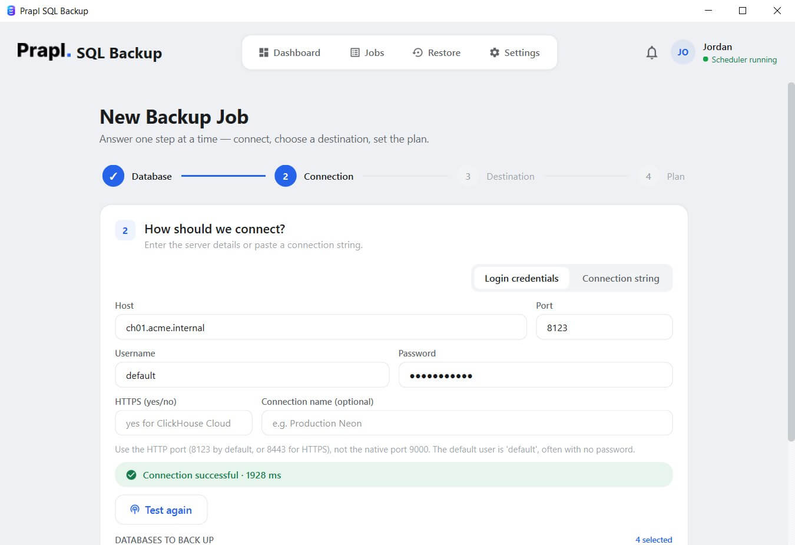Click the Restore history icon

(x=418, y=52)
